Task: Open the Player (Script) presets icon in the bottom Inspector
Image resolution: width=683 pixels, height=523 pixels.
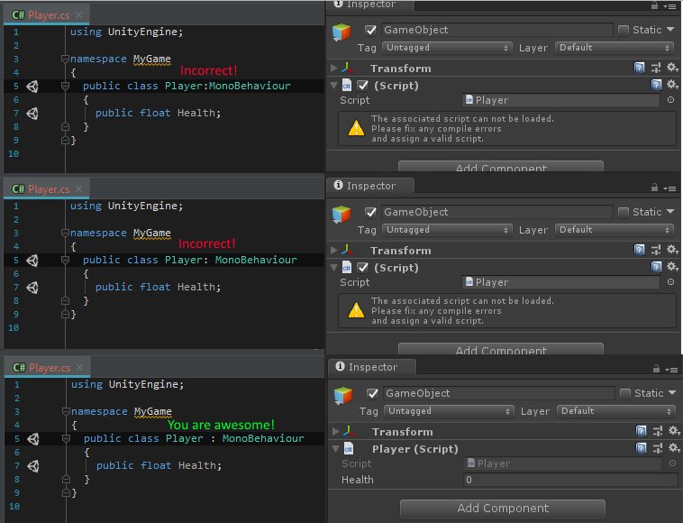Action: click(657, 448)
